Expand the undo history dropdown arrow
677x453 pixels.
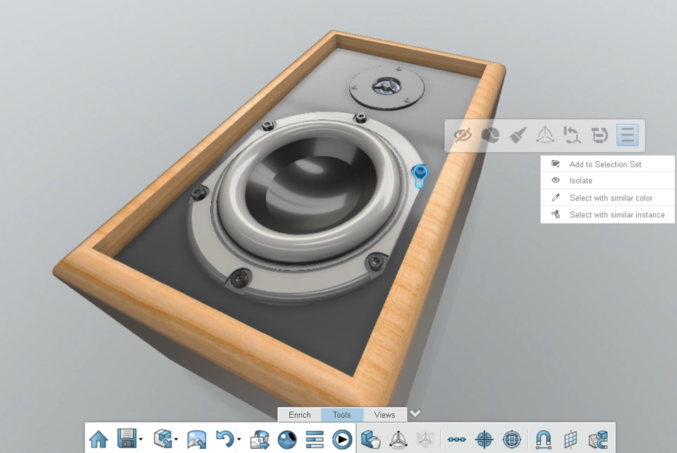[x=239, y=439]
